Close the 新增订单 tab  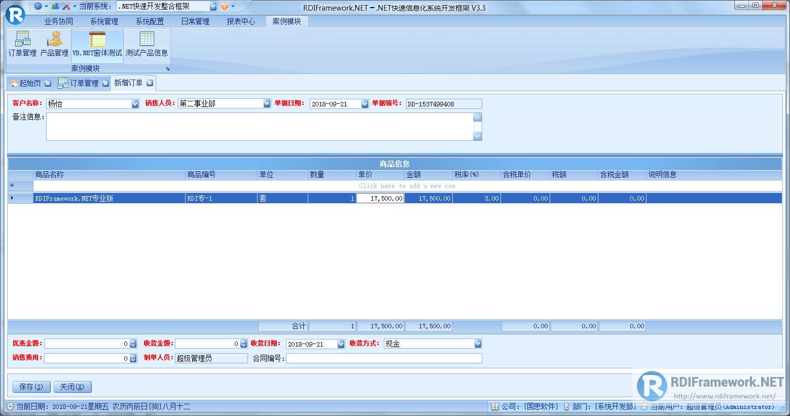tap(150, 83)
